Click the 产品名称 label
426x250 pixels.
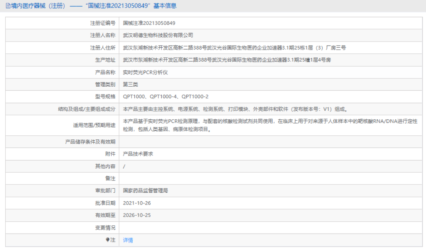[105, 72]
